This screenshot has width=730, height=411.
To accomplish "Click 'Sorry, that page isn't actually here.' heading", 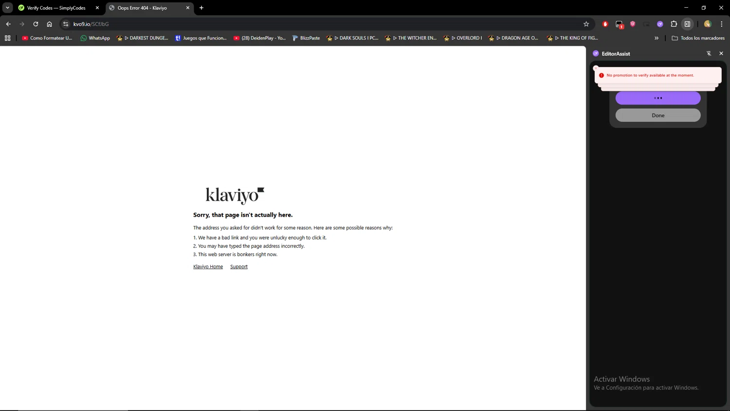I will tap(243, 215).
